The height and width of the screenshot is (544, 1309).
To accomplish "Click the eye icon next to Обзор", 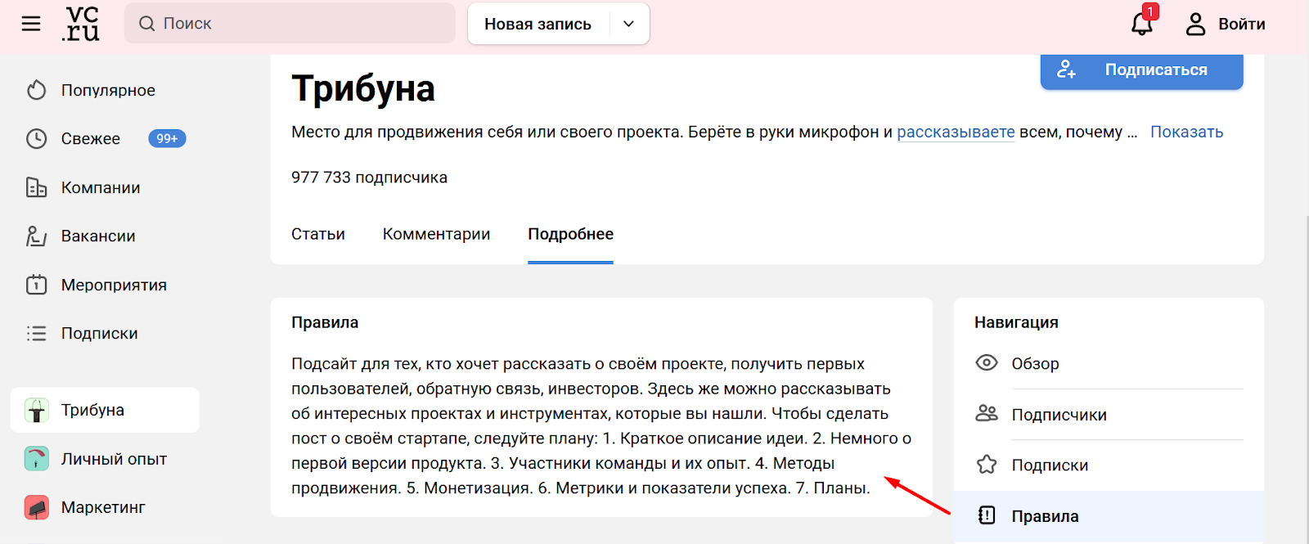I will coord(987,362).
